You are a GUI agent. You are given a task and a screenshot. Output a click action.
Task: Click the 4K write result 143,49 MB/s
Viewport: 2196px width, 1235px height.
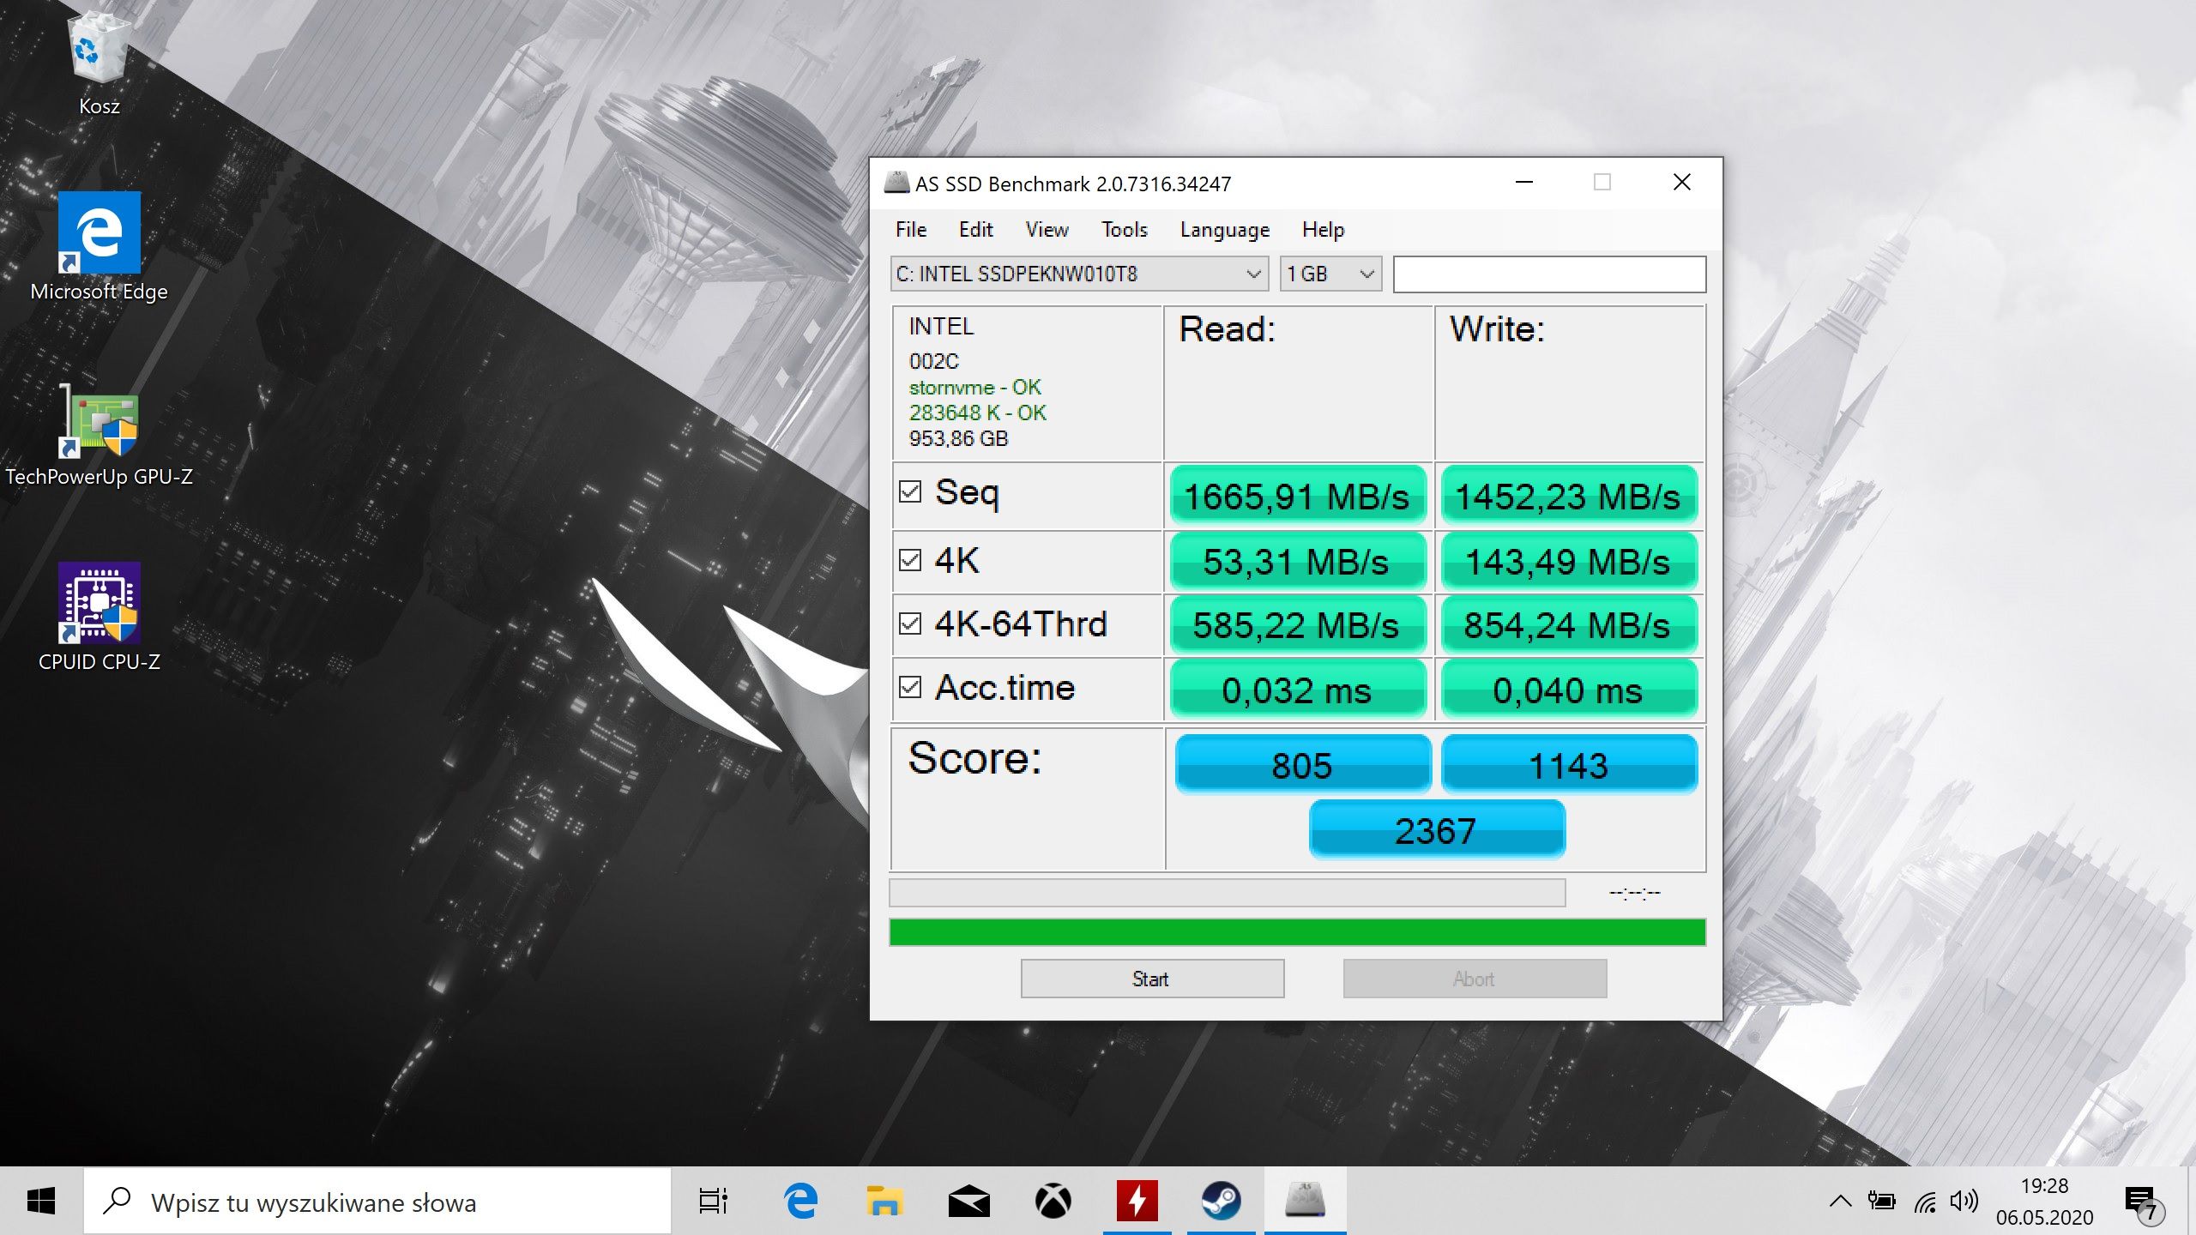(1569, 562)
